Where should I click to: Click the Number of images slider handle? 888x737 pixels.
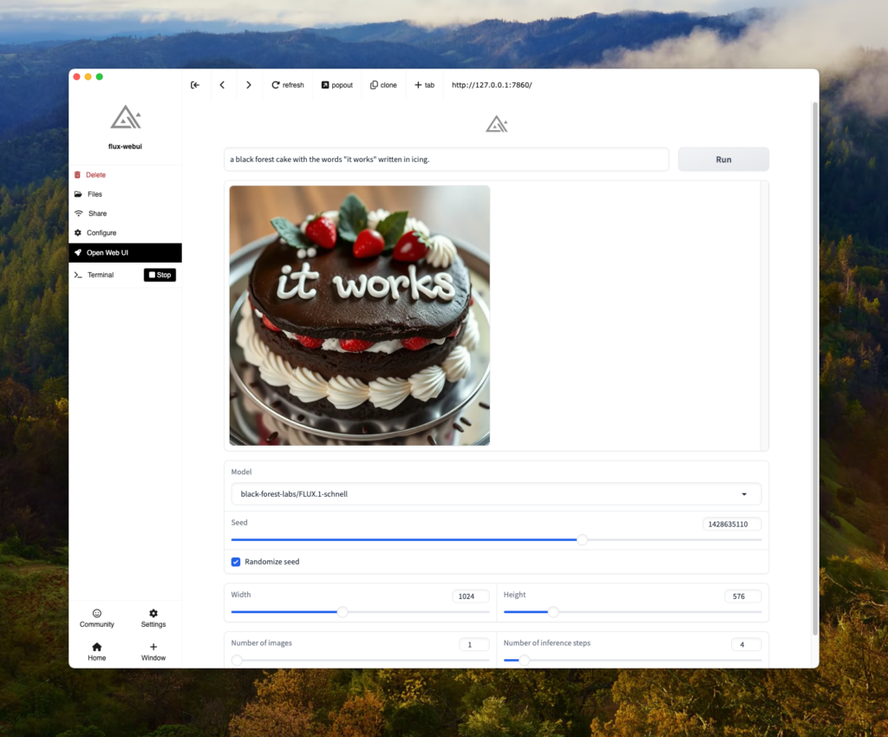(x=237, y=660)
